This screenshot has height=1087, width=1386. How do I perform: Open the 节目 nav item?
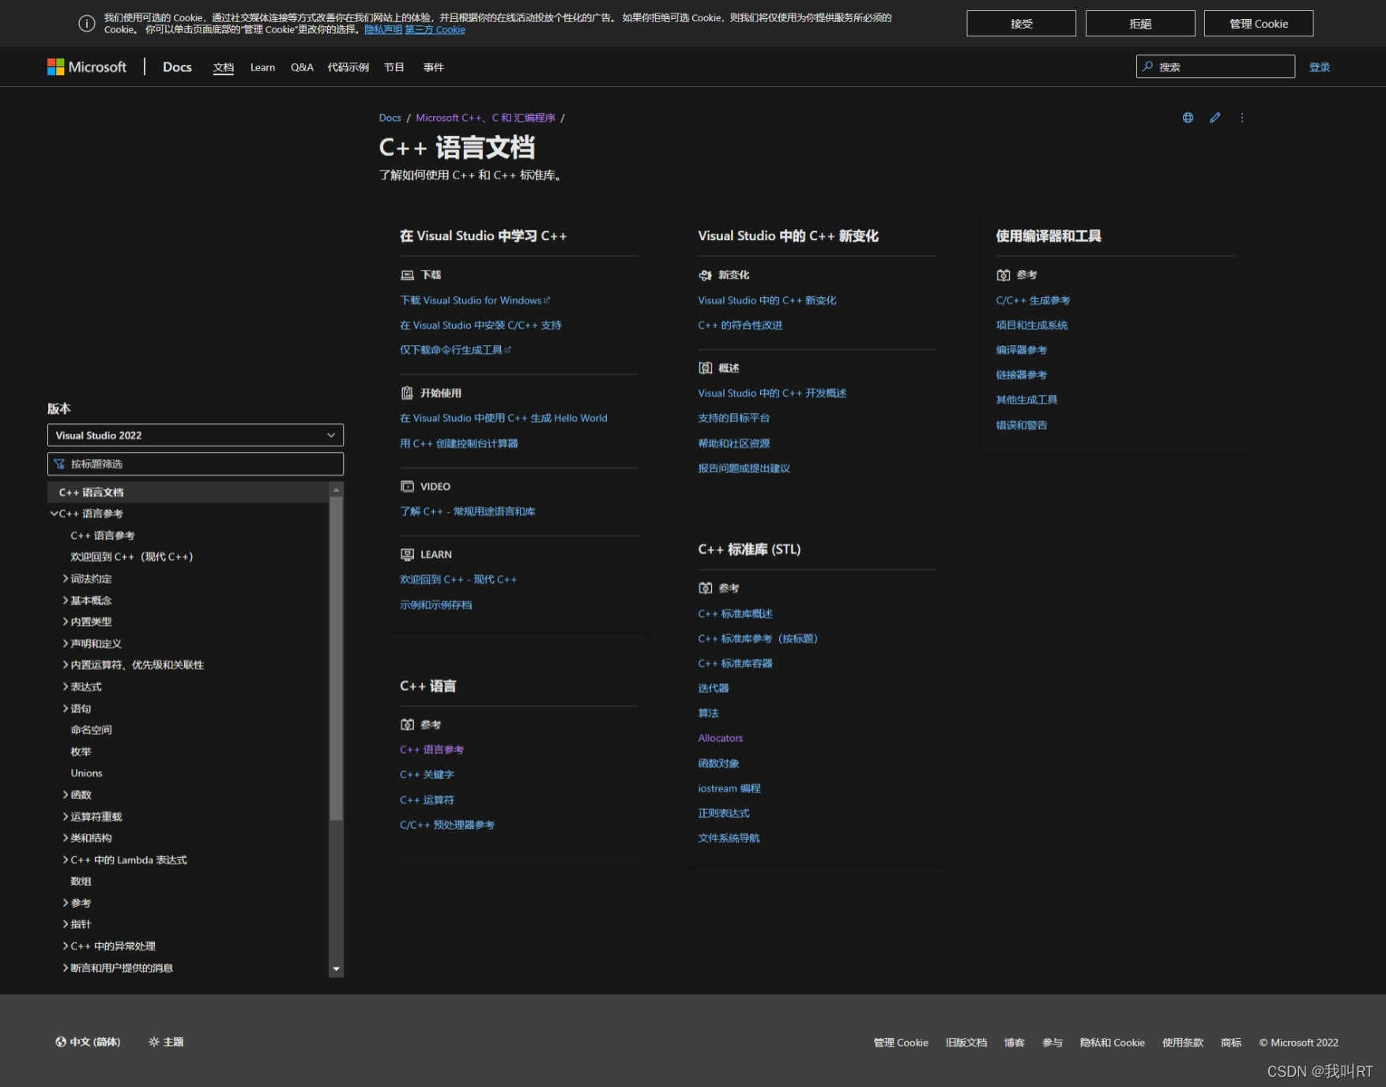(x=394, y=67)
